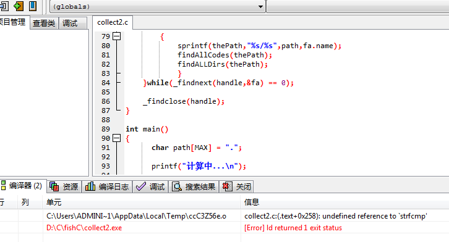
Task: Open the empty member dropdown beside globals
Action: coord(358,6)
